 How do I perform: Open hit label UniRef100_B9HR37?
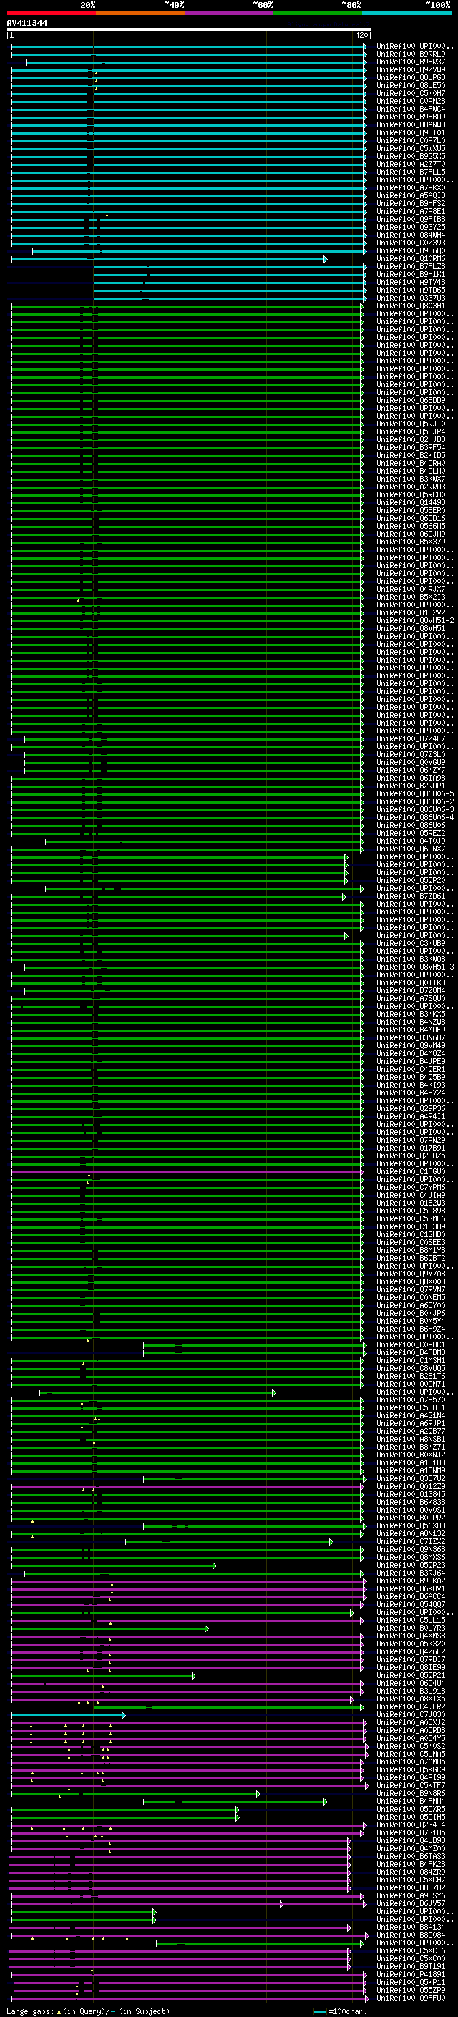(x=411, y=62)
